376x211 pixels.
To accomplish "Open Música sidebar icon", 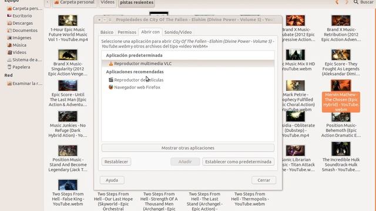I will point(9,45).
